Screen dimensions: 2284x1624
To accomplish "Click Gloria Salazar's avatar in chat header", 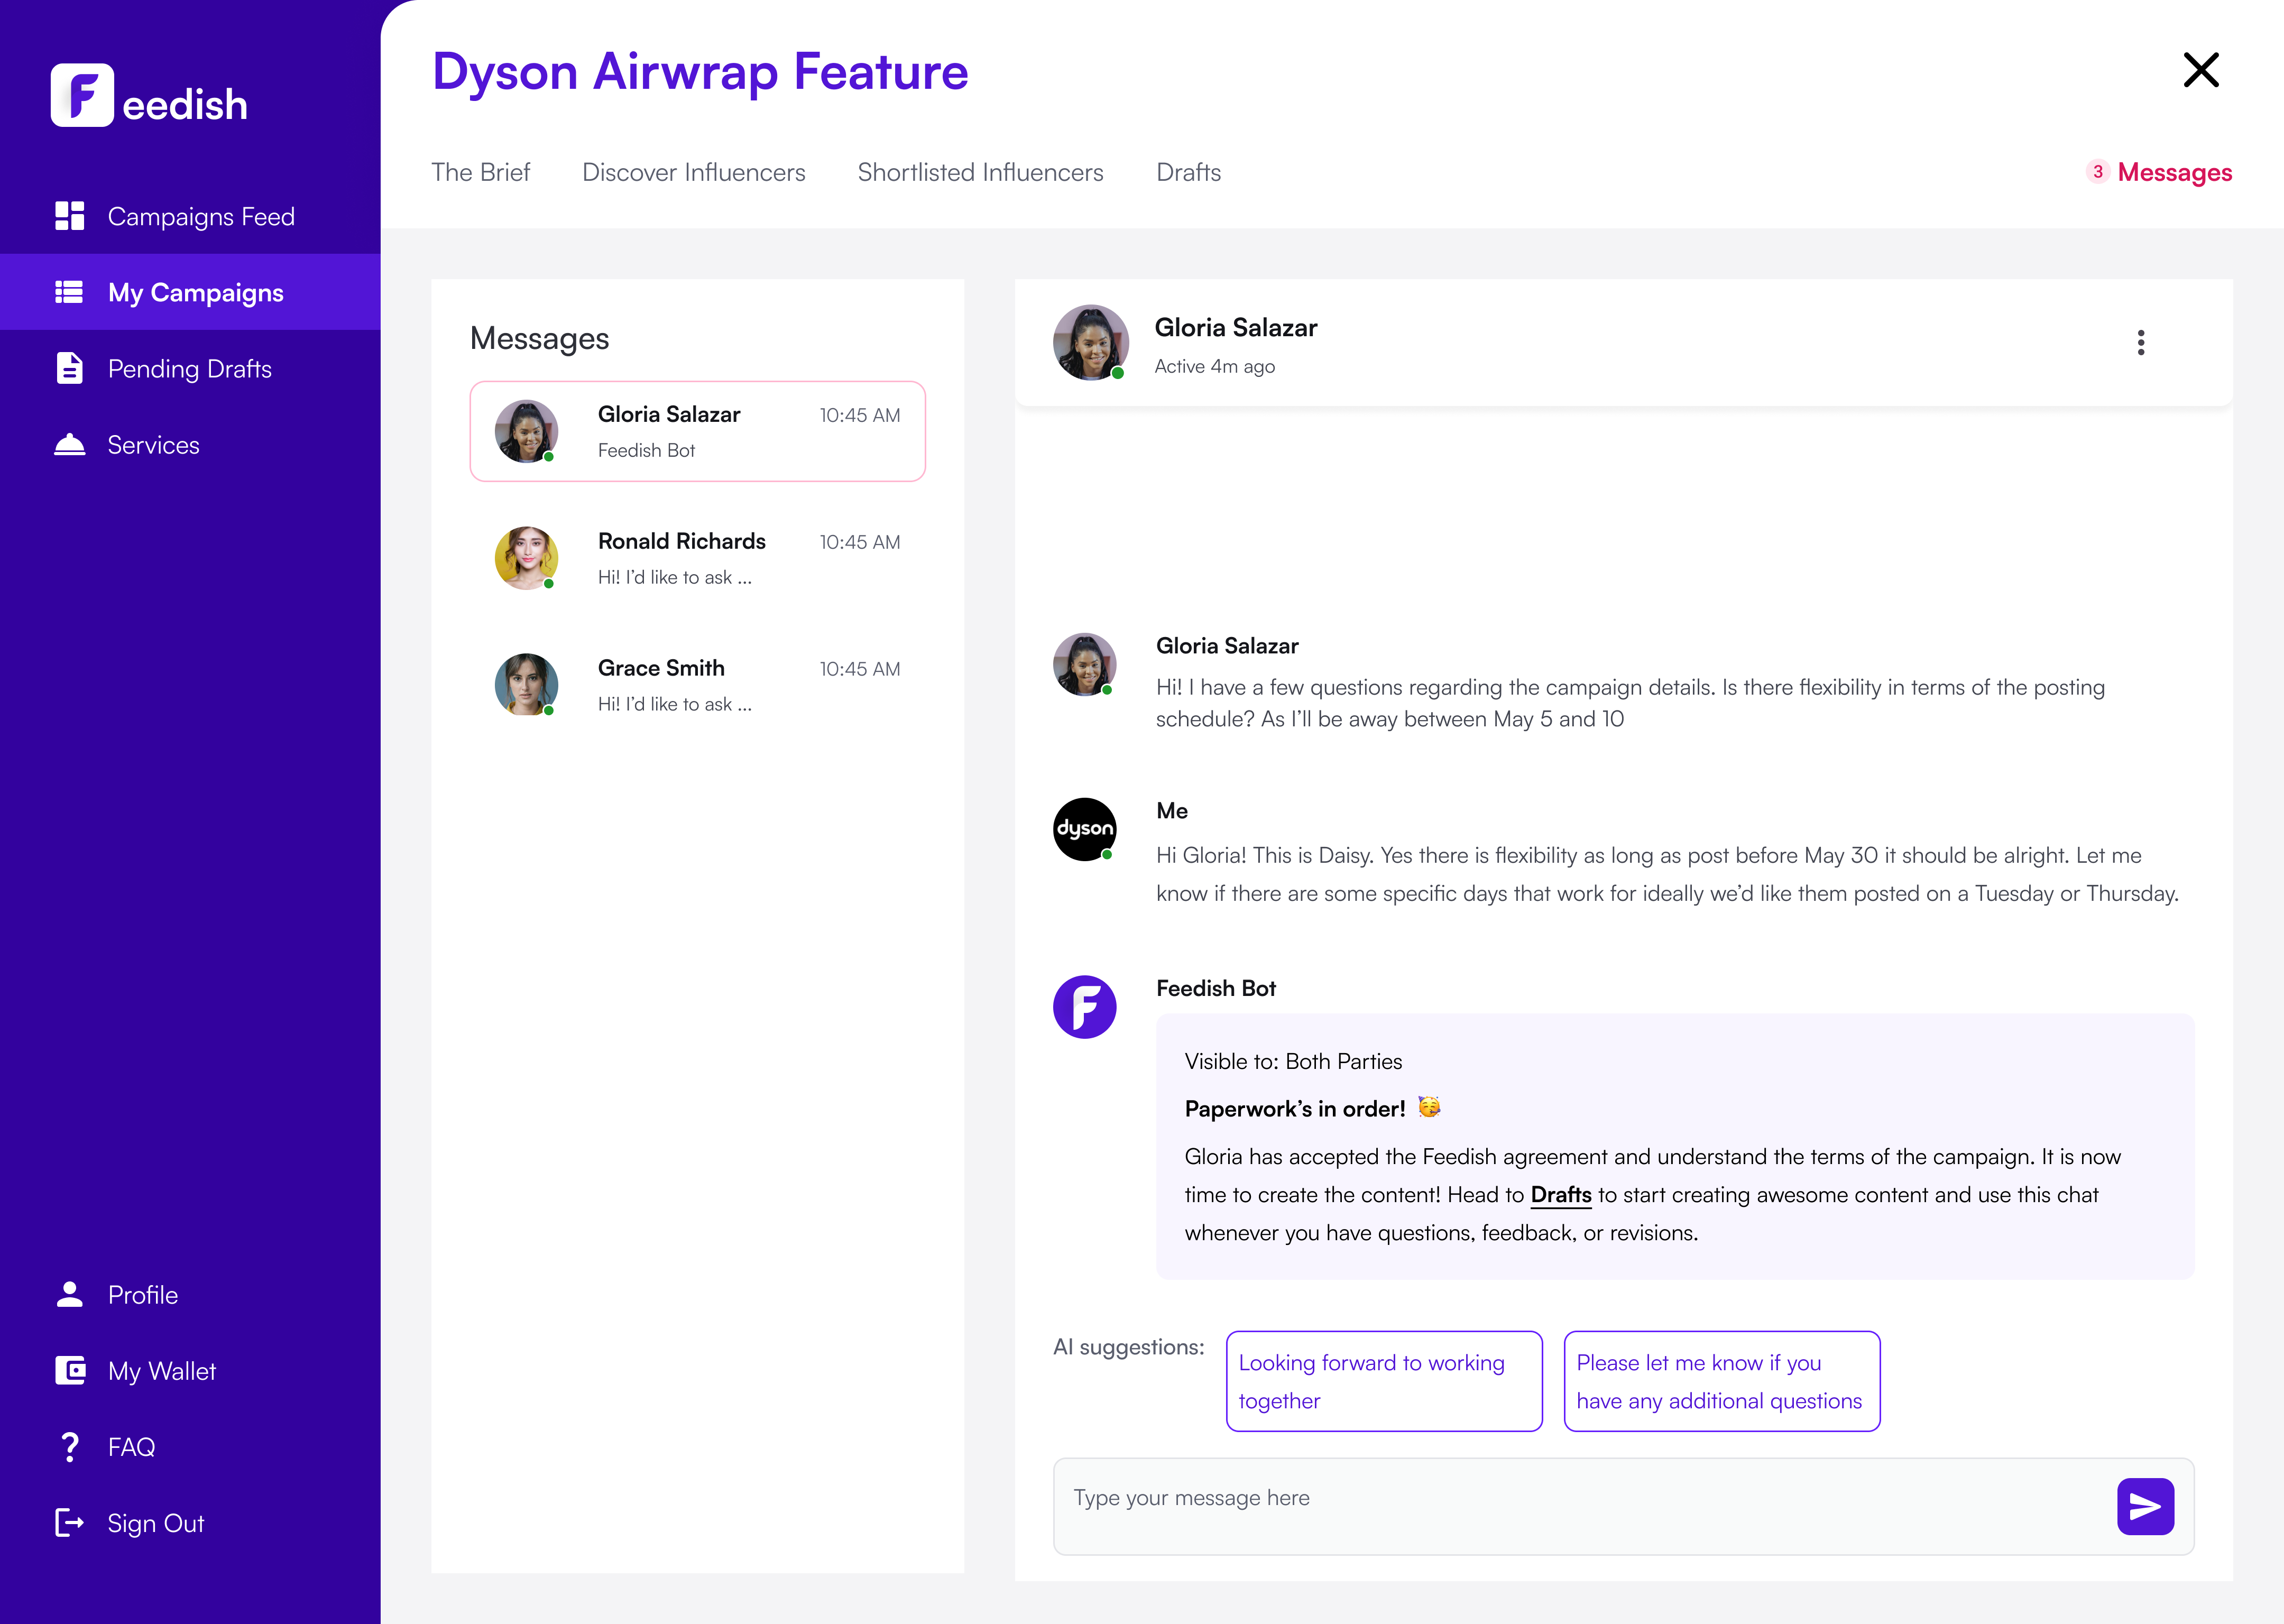I will tap(1090, 342).
